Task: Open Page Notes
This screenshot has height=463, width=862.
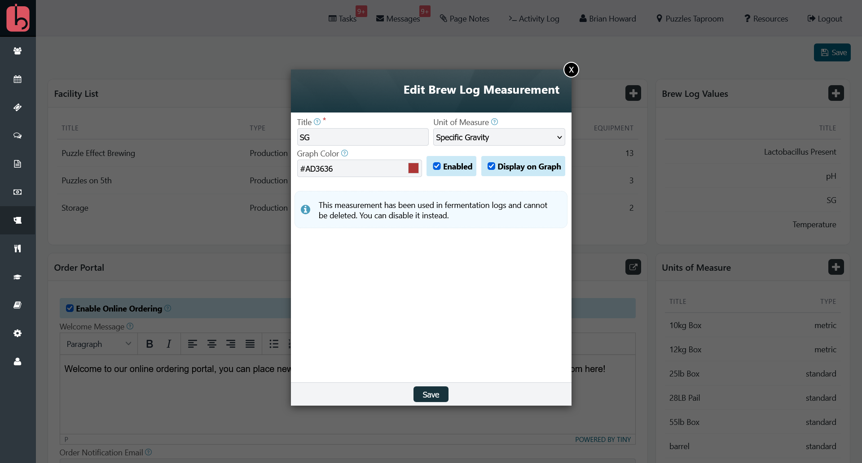Action: tap(465, 18)
